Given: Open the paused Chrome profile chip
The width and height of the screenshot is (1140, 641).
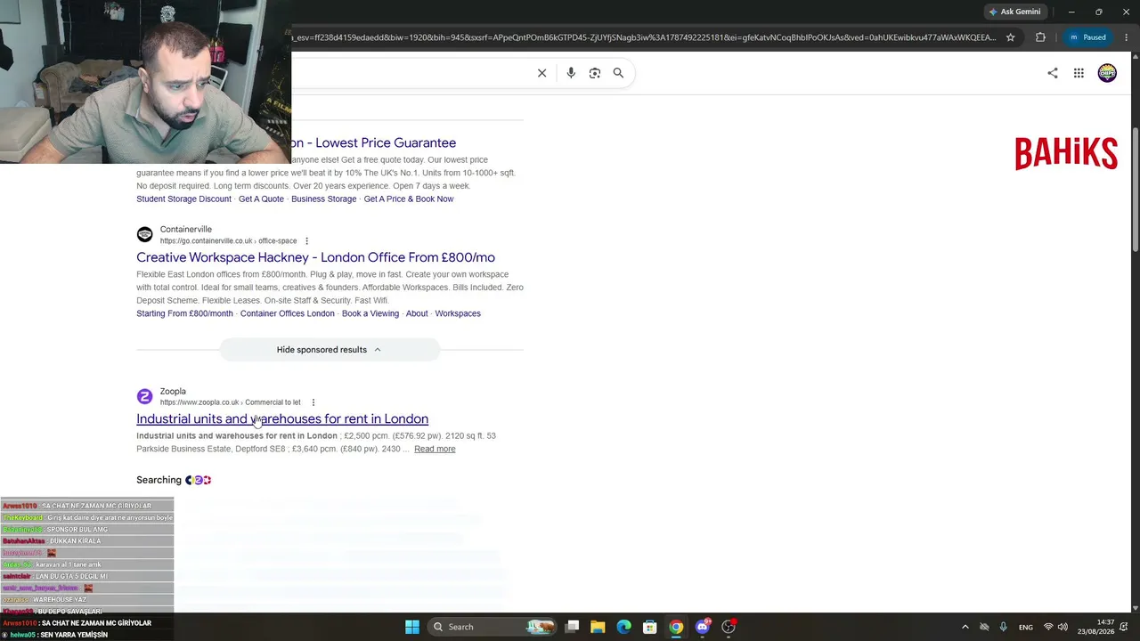Looking at the screenshot, I should 1087,37.
